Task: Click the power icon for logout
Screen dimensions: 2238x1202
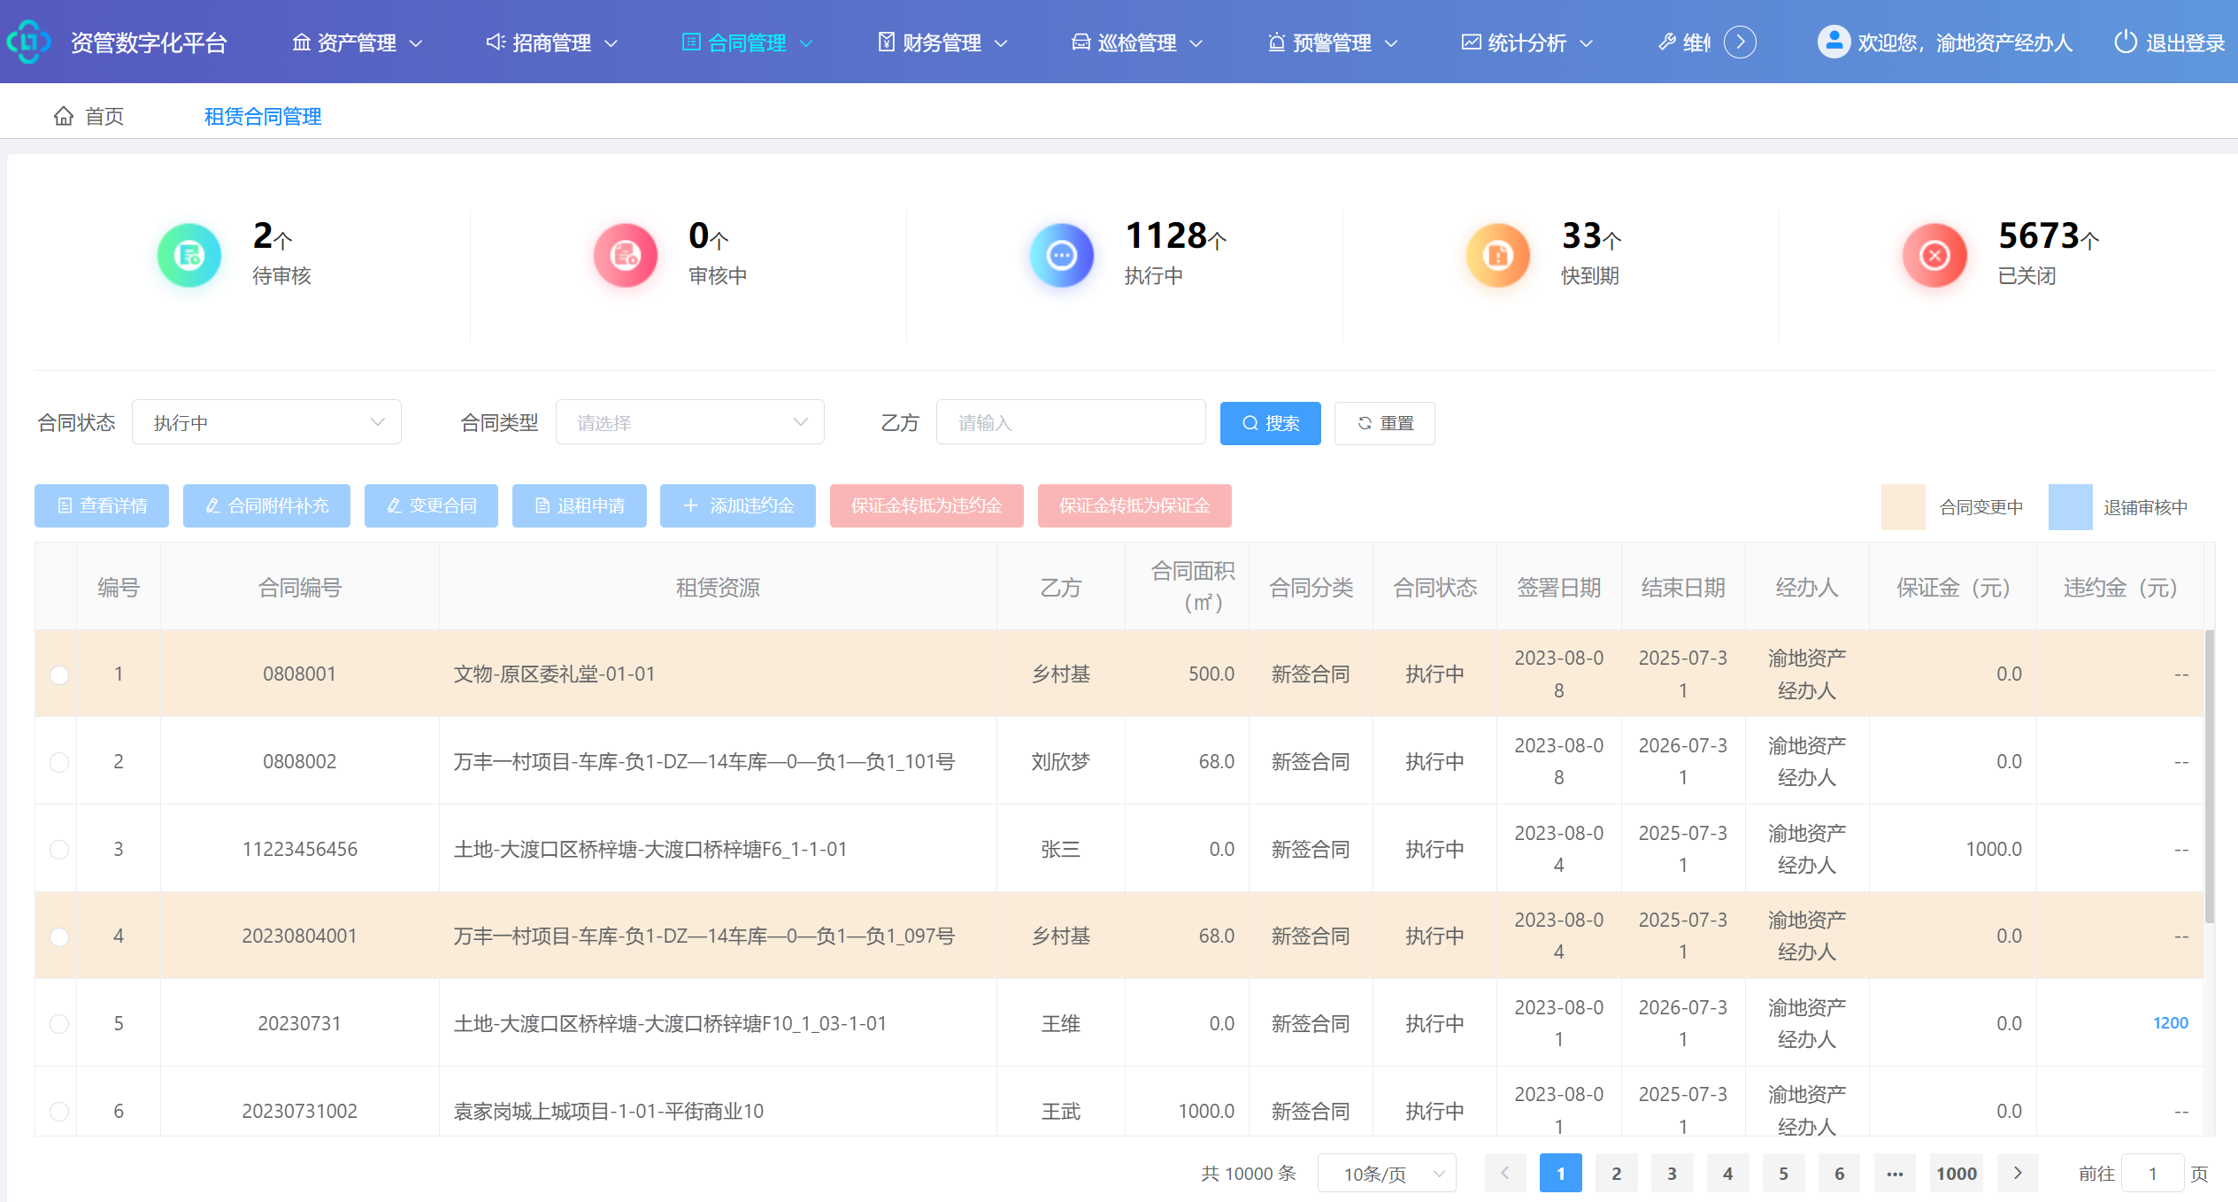Action: 2125,42
